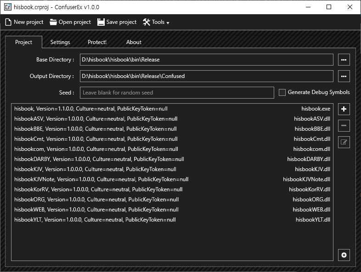Browse for the Output Directory with ellipsis button
This screenshot has height=272, width=361.
(x=344, y=76)
